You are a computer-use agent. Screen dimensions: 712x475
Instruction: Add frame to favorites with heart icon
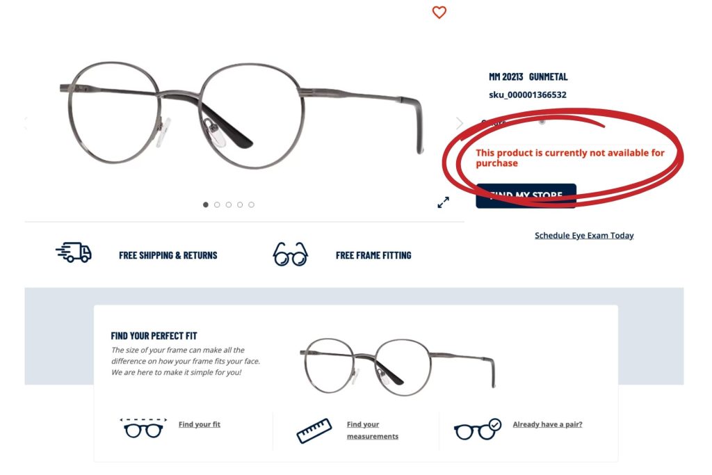point(439,13)
